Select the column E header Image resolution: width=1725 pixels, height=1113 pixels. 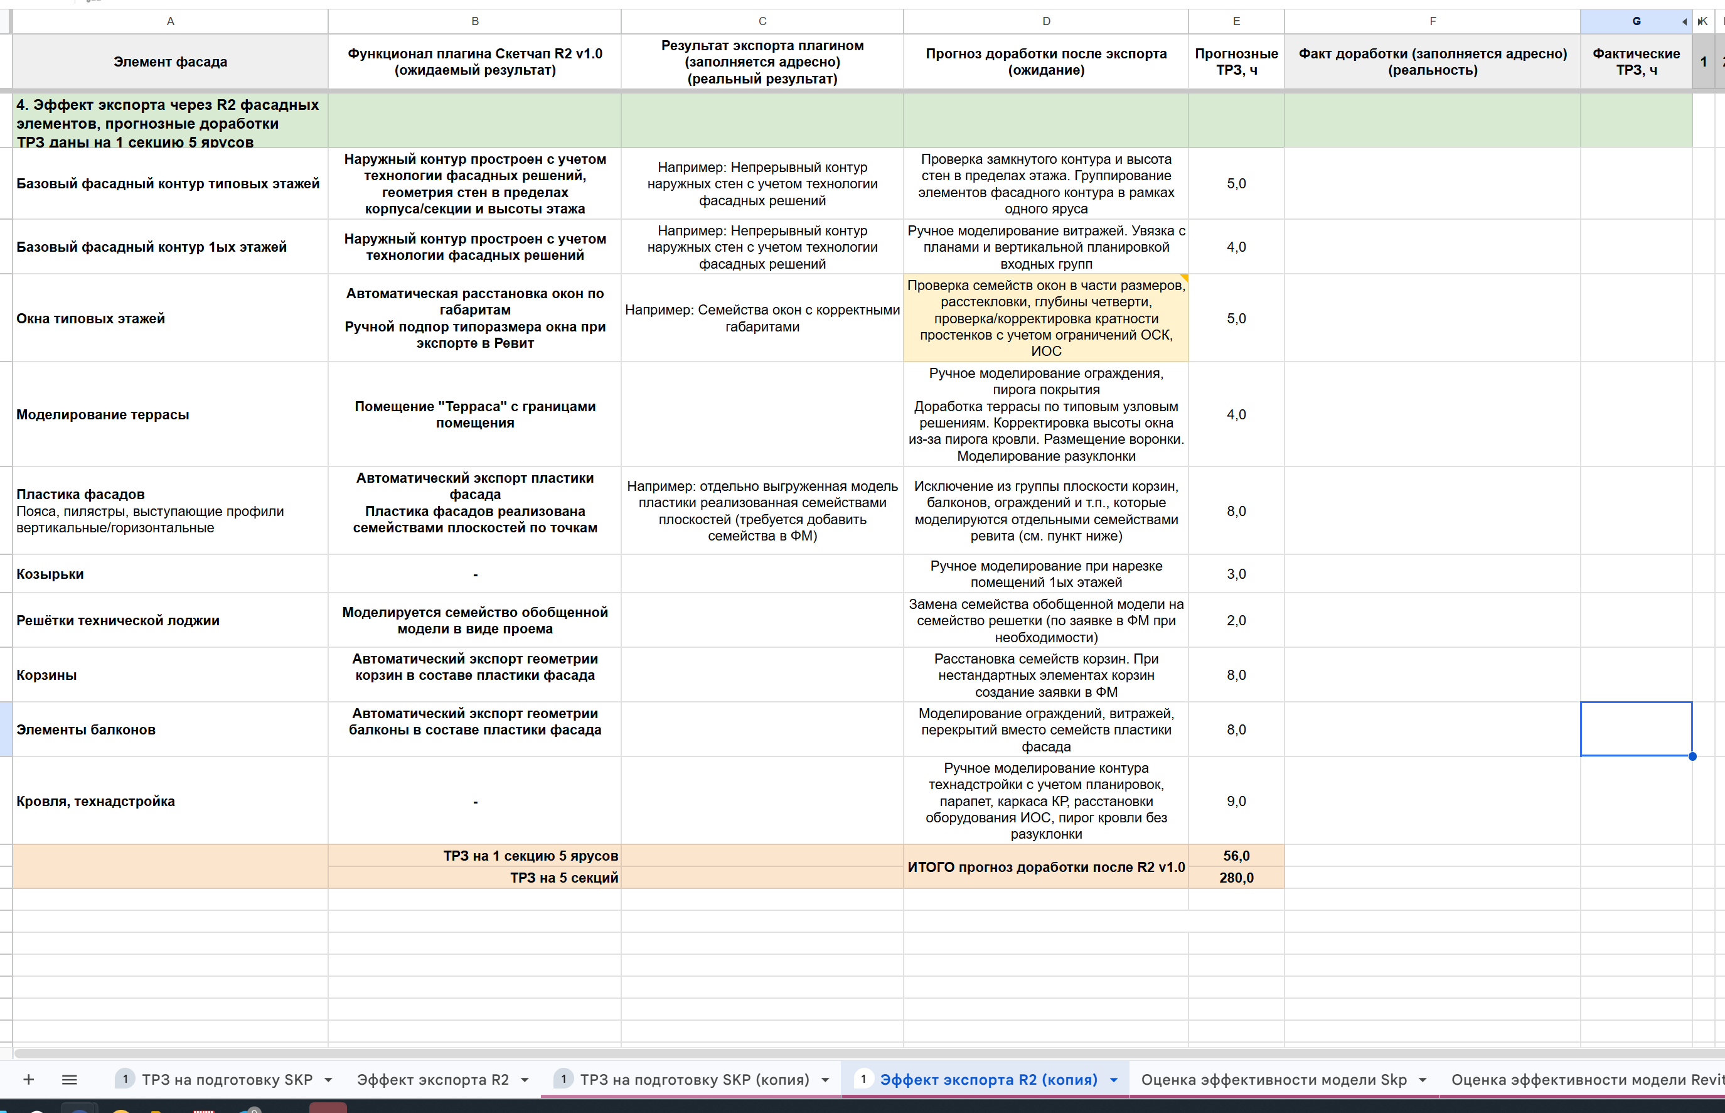(1236, 22)
